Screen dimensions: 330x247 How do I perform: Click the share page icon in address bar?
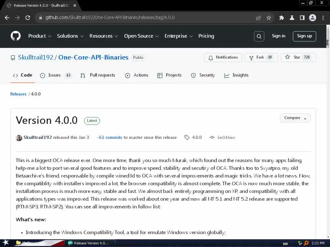point(258,18)
